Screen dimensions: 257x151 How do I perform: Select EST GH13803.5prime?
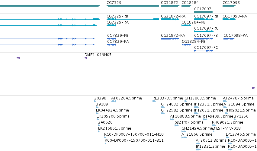pos(186,101)
